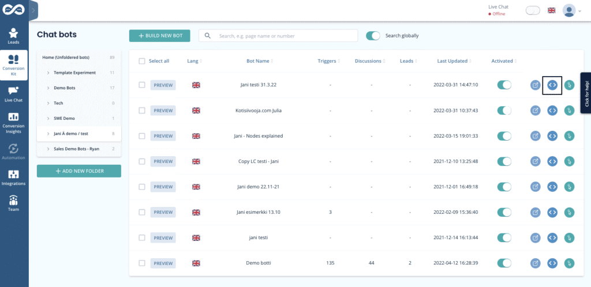This screenshot has height=287, width=591.
Task: Open the user profile dropdown
Action: tap(572, 10)
